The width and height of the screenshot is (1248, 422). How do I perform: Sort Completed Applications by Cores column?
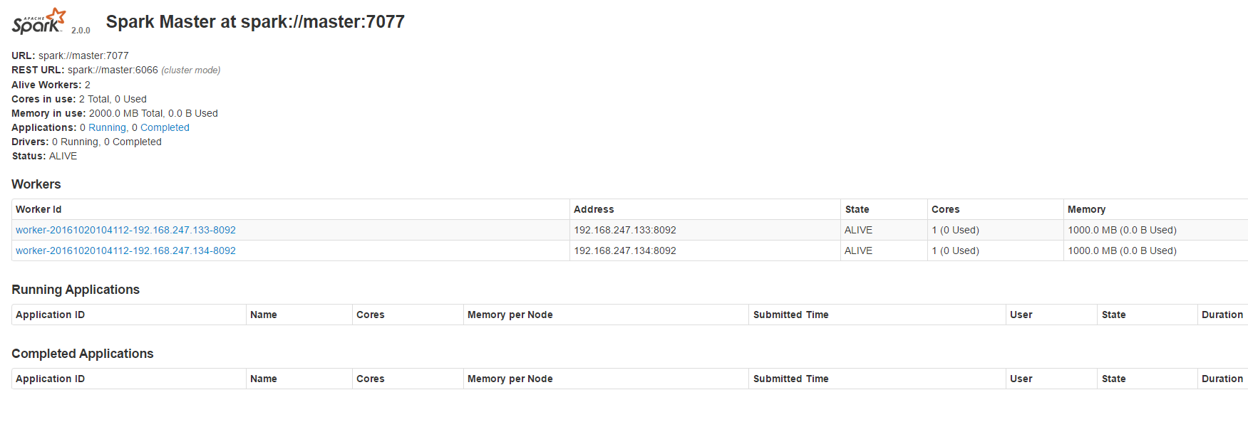pyautogui.click(x=370, y=379)
